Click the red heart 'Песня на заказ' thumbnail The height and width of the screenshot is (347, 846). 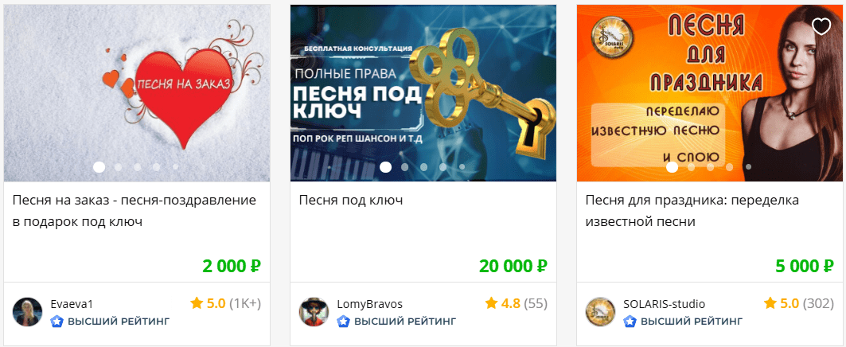coord(137,93)
